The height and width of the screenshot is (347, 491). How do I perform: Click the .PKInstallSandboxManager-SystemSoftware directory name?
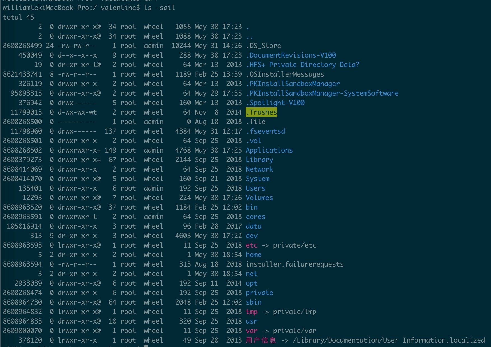322,93
